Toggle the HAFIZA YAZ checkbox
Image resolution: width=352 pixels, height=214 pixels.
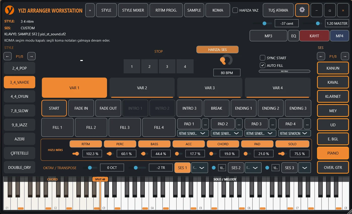pos(235,10)
